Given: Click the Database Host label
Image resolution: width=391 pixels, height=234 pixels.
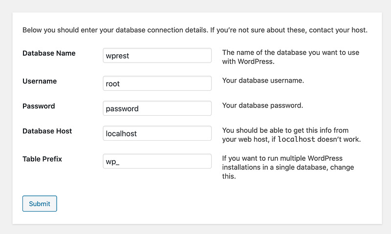Looking at the screenshot, I should (47, 131).
